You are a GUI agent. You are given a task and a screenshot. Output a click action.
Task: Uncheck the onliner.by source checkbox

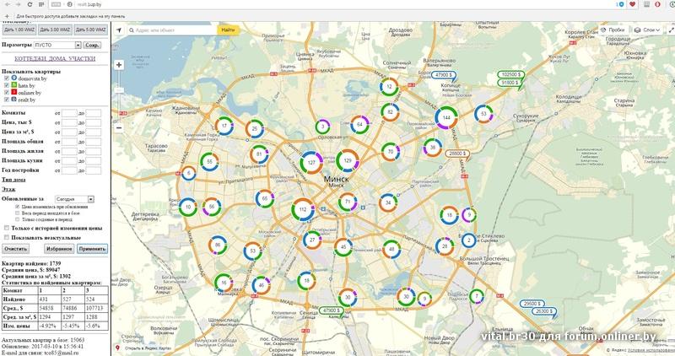point(7,92)
